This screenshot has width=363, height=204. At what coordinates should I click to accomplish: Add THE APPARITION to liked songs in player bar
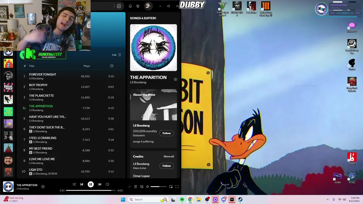click(43, 187)
